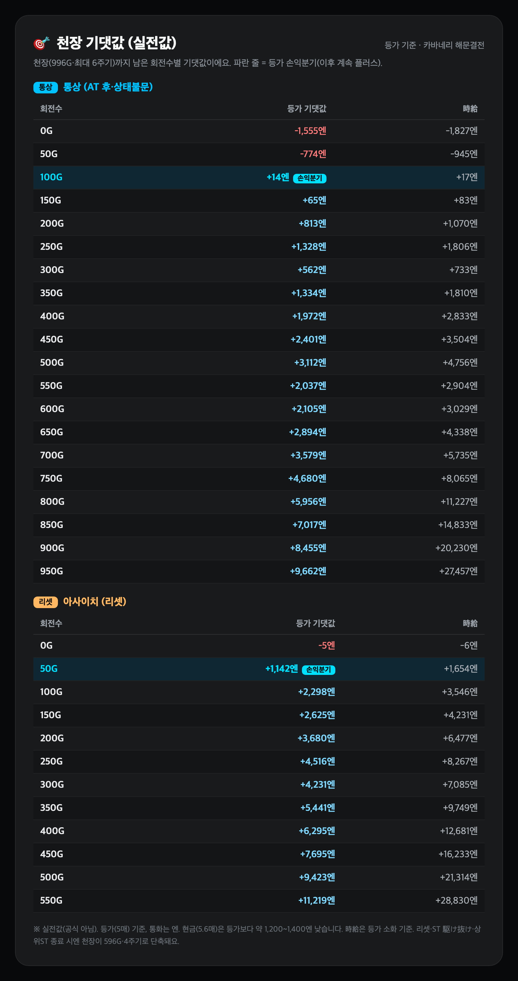Select the hourly value +12,681엔
The width and height of the screenshot is (518, 981).
click(x=459, y=832)
